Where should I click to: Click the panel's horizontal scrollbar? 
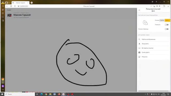(153, 91)
